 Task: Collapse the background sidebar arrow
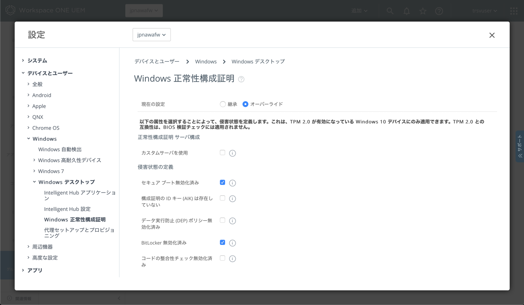[119, 299]
